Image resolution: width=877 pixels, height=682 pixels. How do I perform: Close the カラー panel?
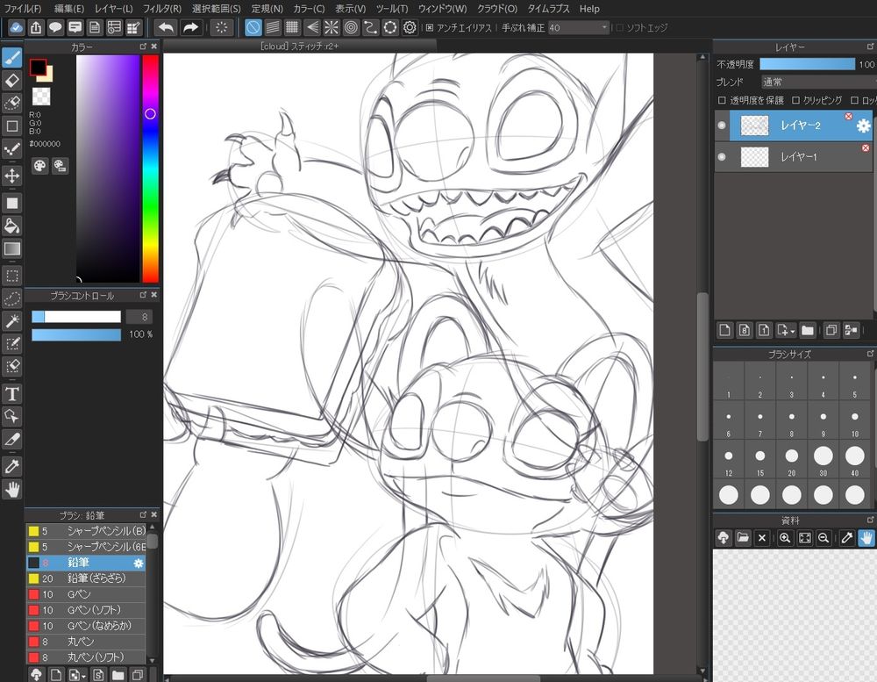coord(154,47)
